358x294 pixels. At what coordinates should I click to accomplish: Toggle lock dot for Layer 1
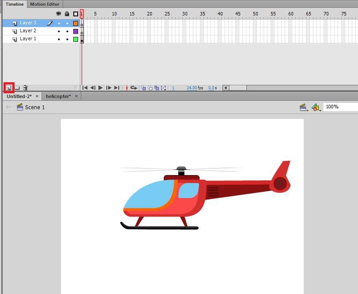tap(67, 39)
